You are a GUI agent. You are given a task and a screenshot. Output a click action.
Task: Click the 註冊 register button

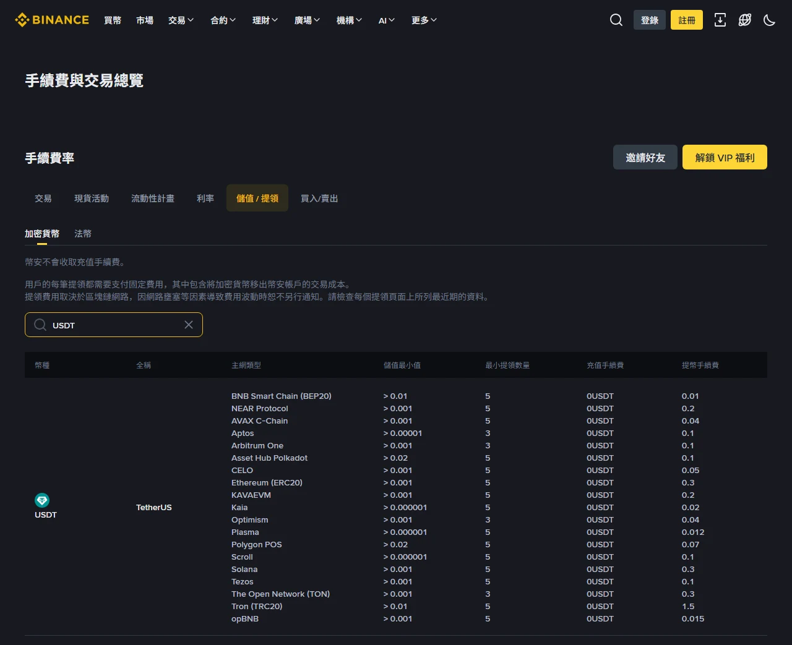pyautogui.click(x=687, y=20)
